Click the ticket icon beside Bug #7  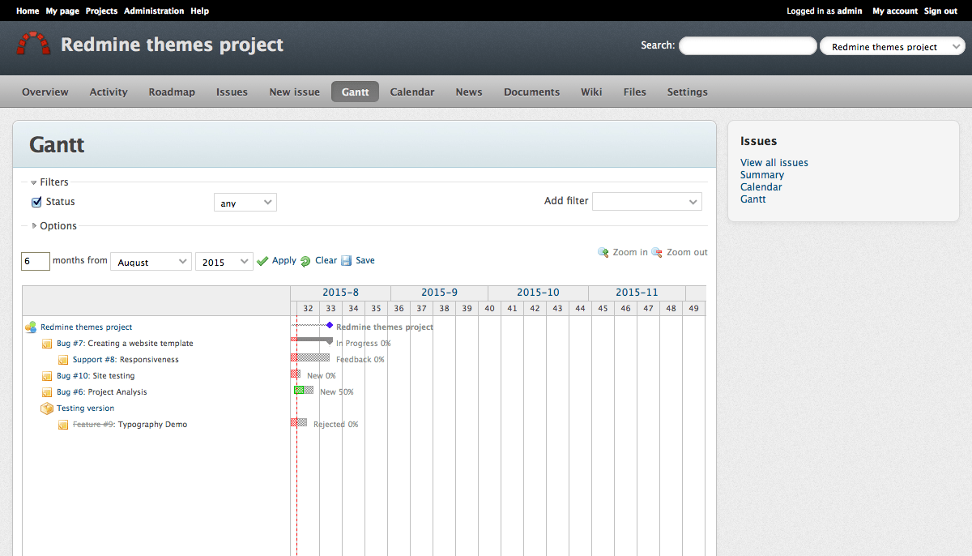pos(47,344)
